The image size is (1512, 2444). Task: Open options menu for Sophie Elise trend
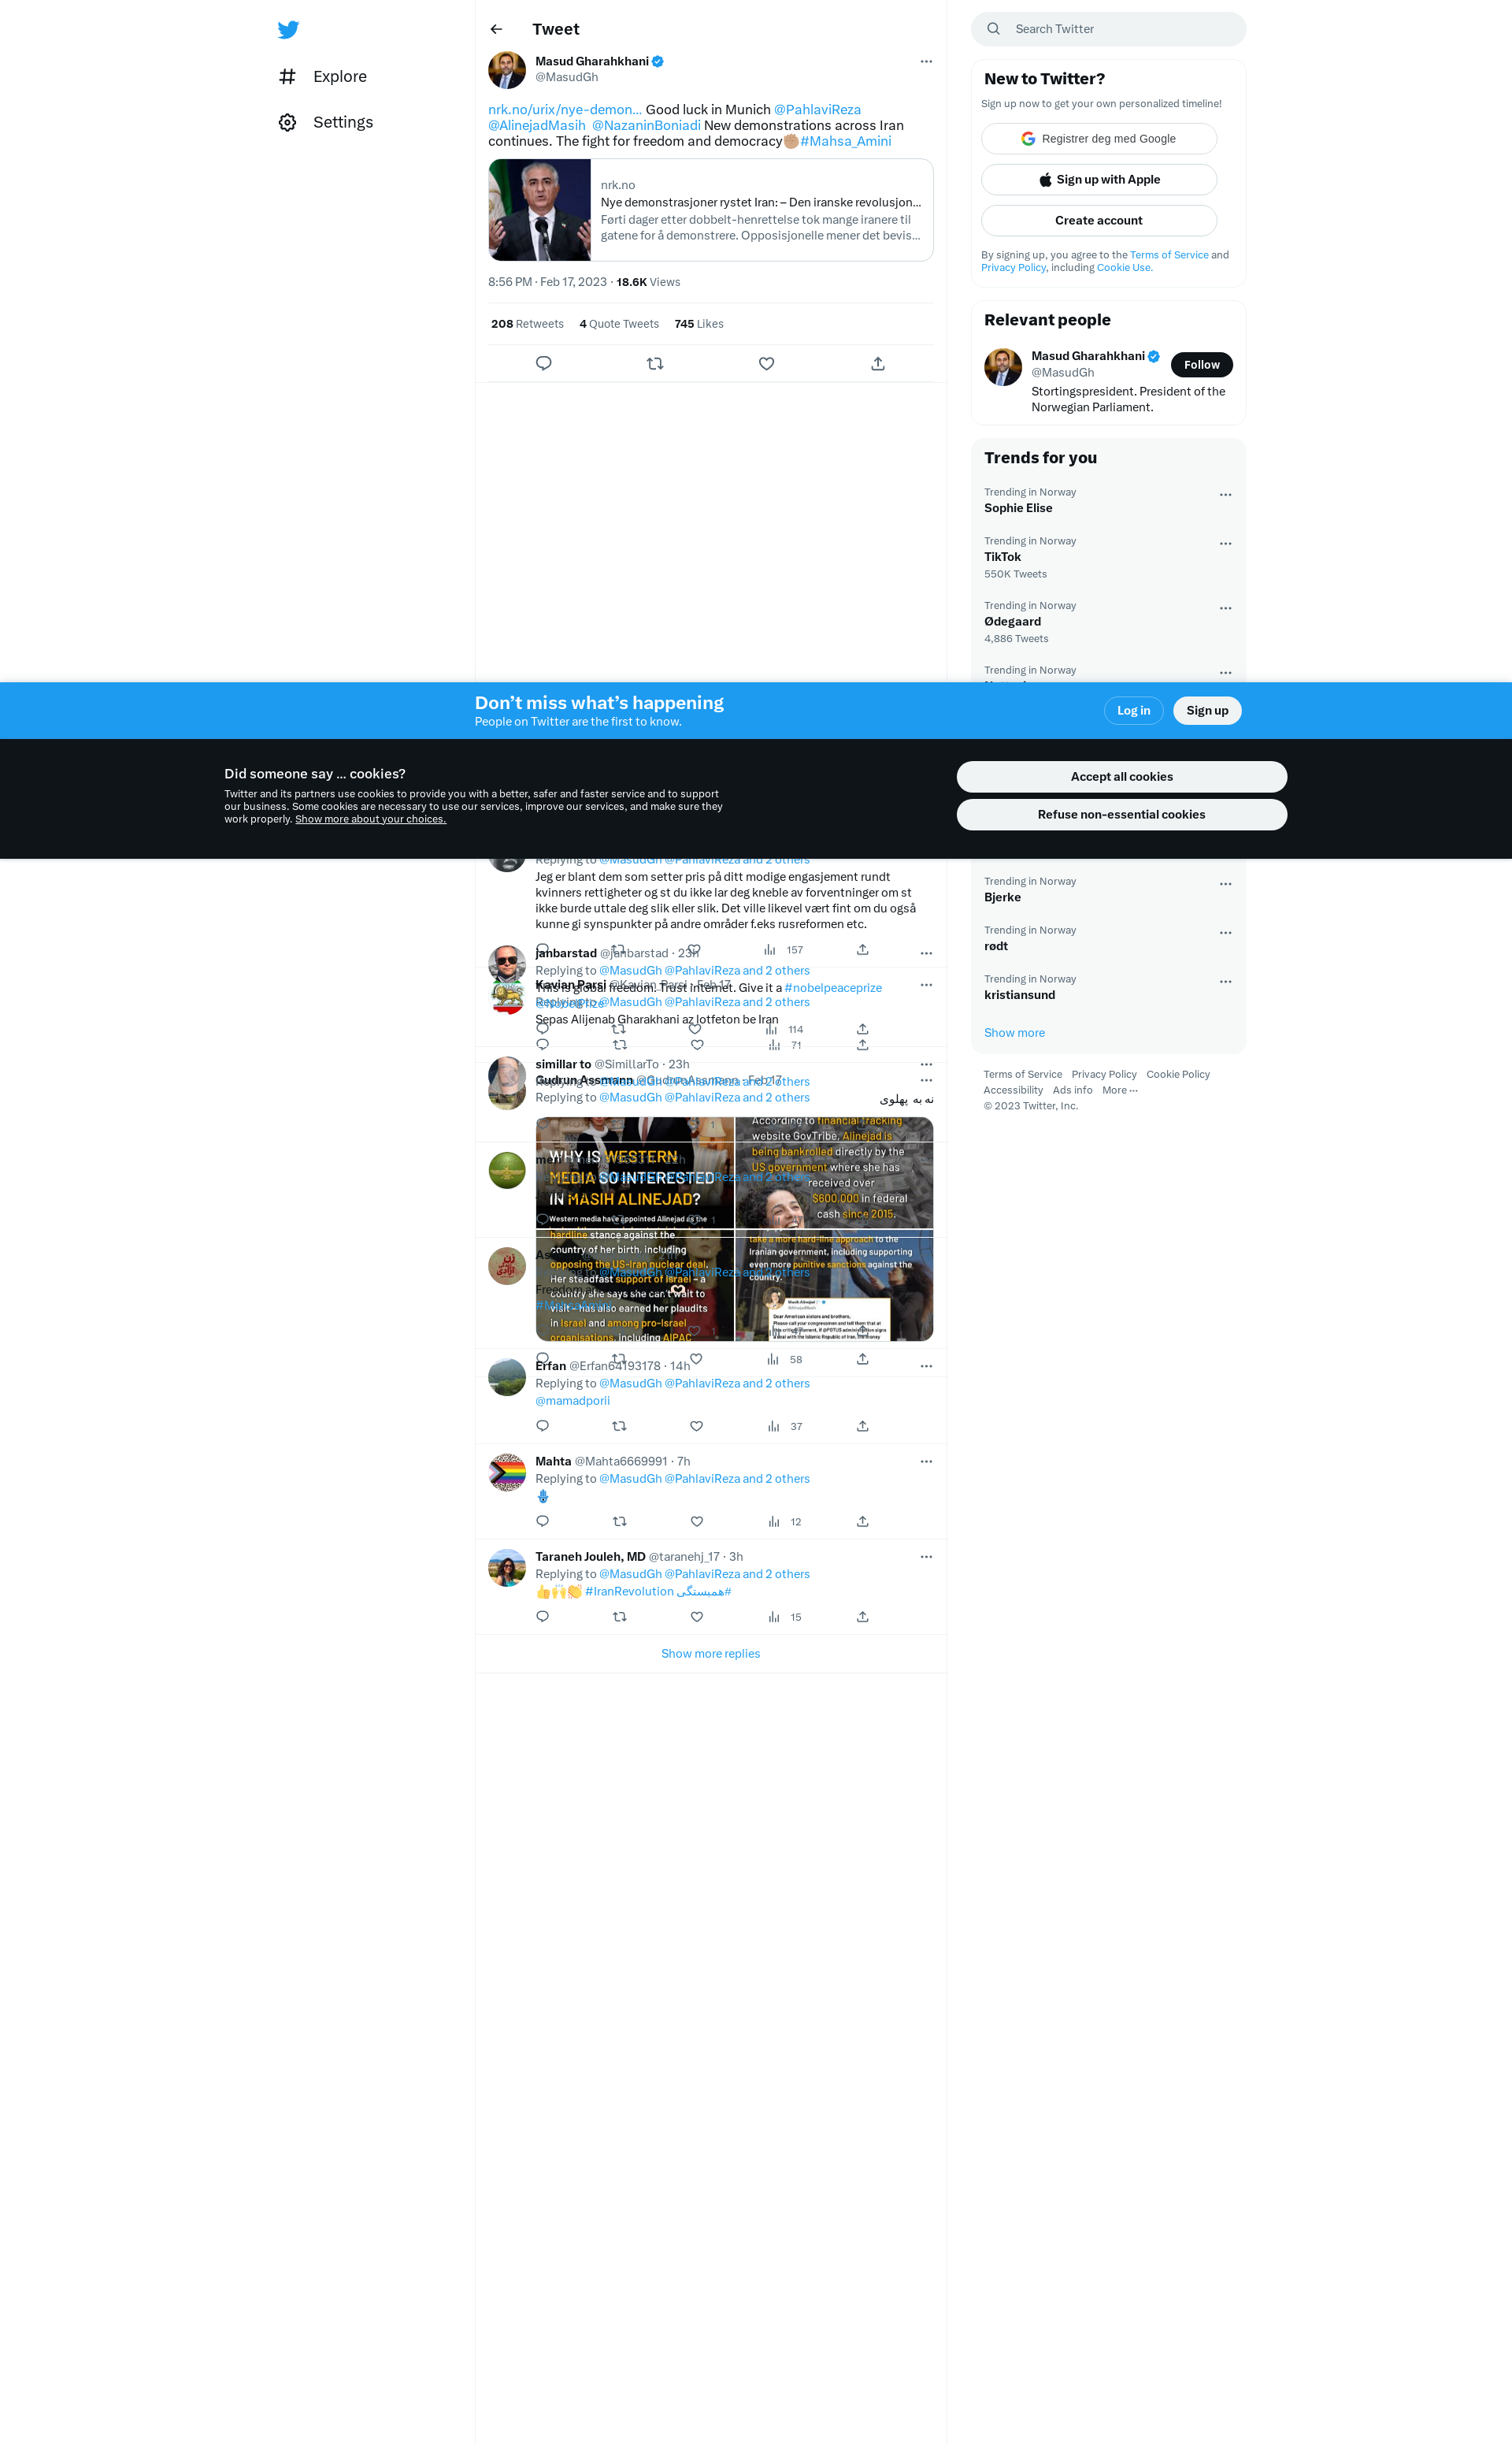coord(1225,494)
